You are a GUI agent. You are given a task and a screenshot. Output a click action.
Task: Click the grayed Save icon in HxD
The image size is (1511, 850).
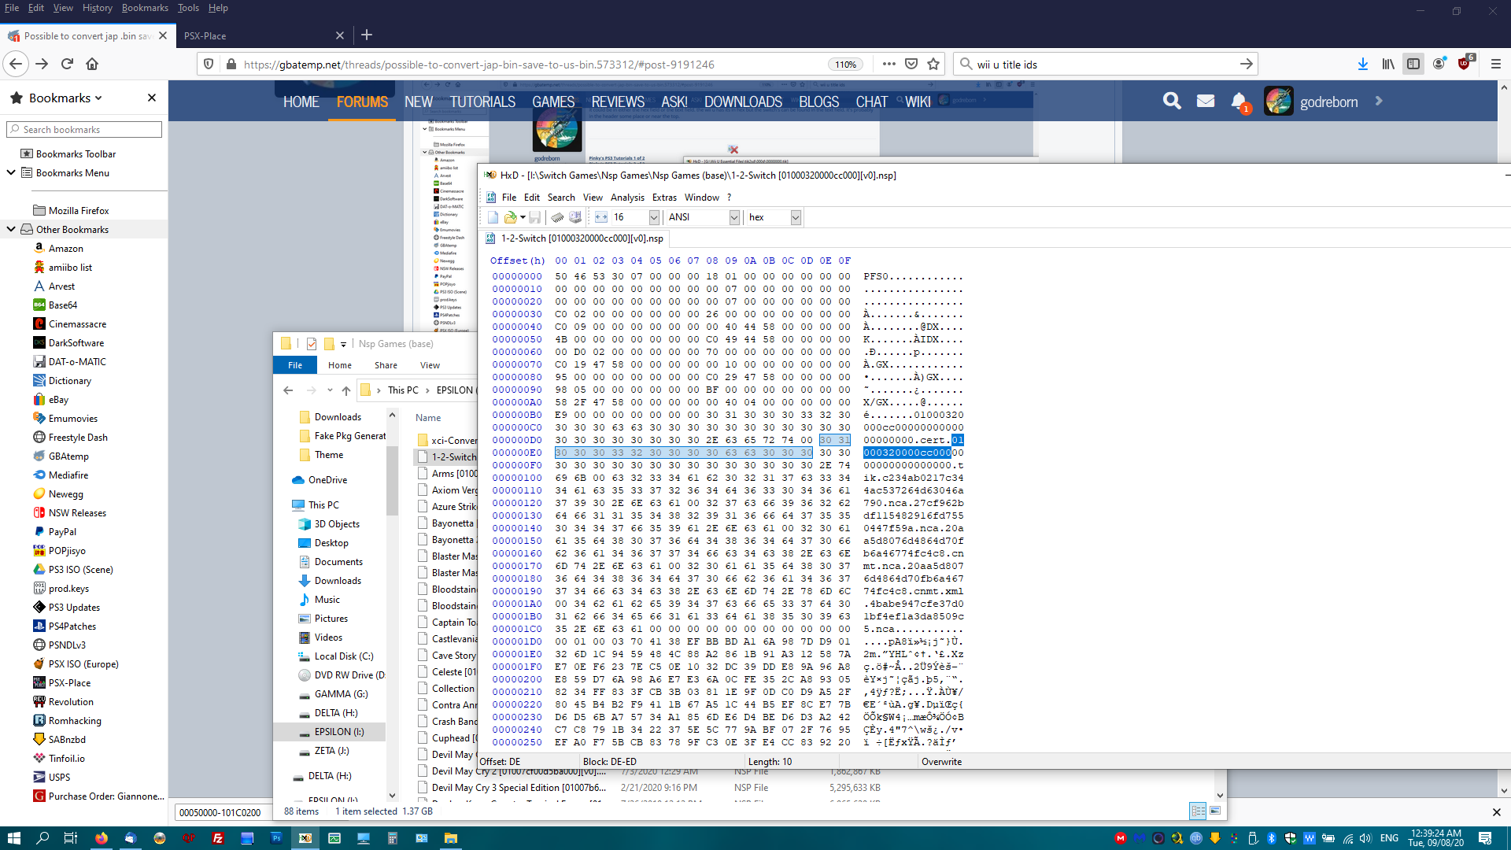pyautogui.click(x=535, y=217)
